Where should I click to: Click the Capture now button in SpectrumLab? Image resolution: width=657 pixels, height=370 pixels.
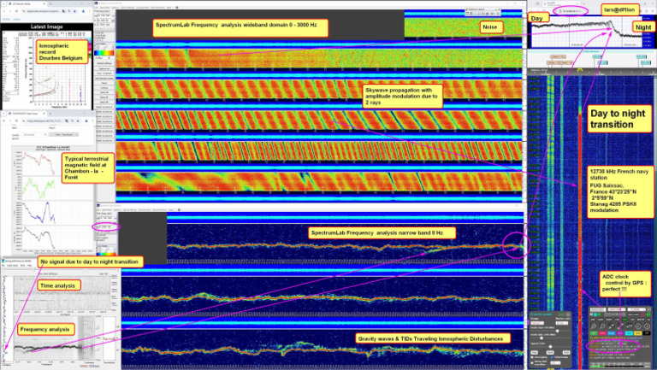pos(104,68)
